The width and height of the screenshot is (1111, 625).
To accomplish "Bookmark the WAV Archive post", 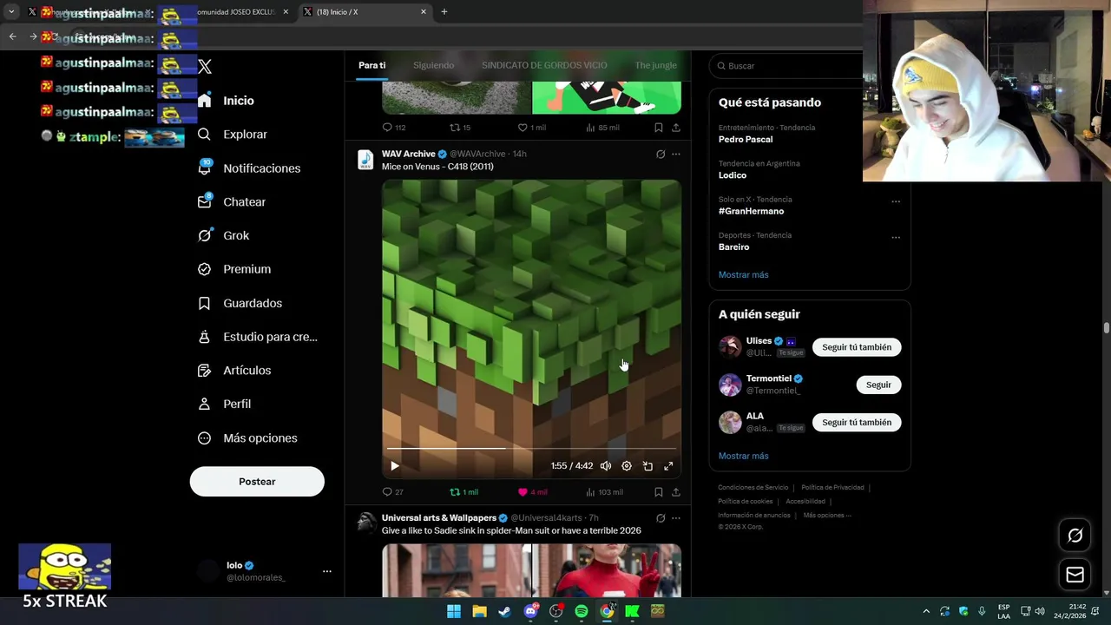I will (x=659, y=492).
